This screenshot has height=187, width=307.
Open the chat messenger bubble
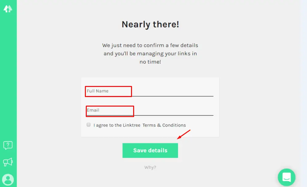click(x=286, y=177)
